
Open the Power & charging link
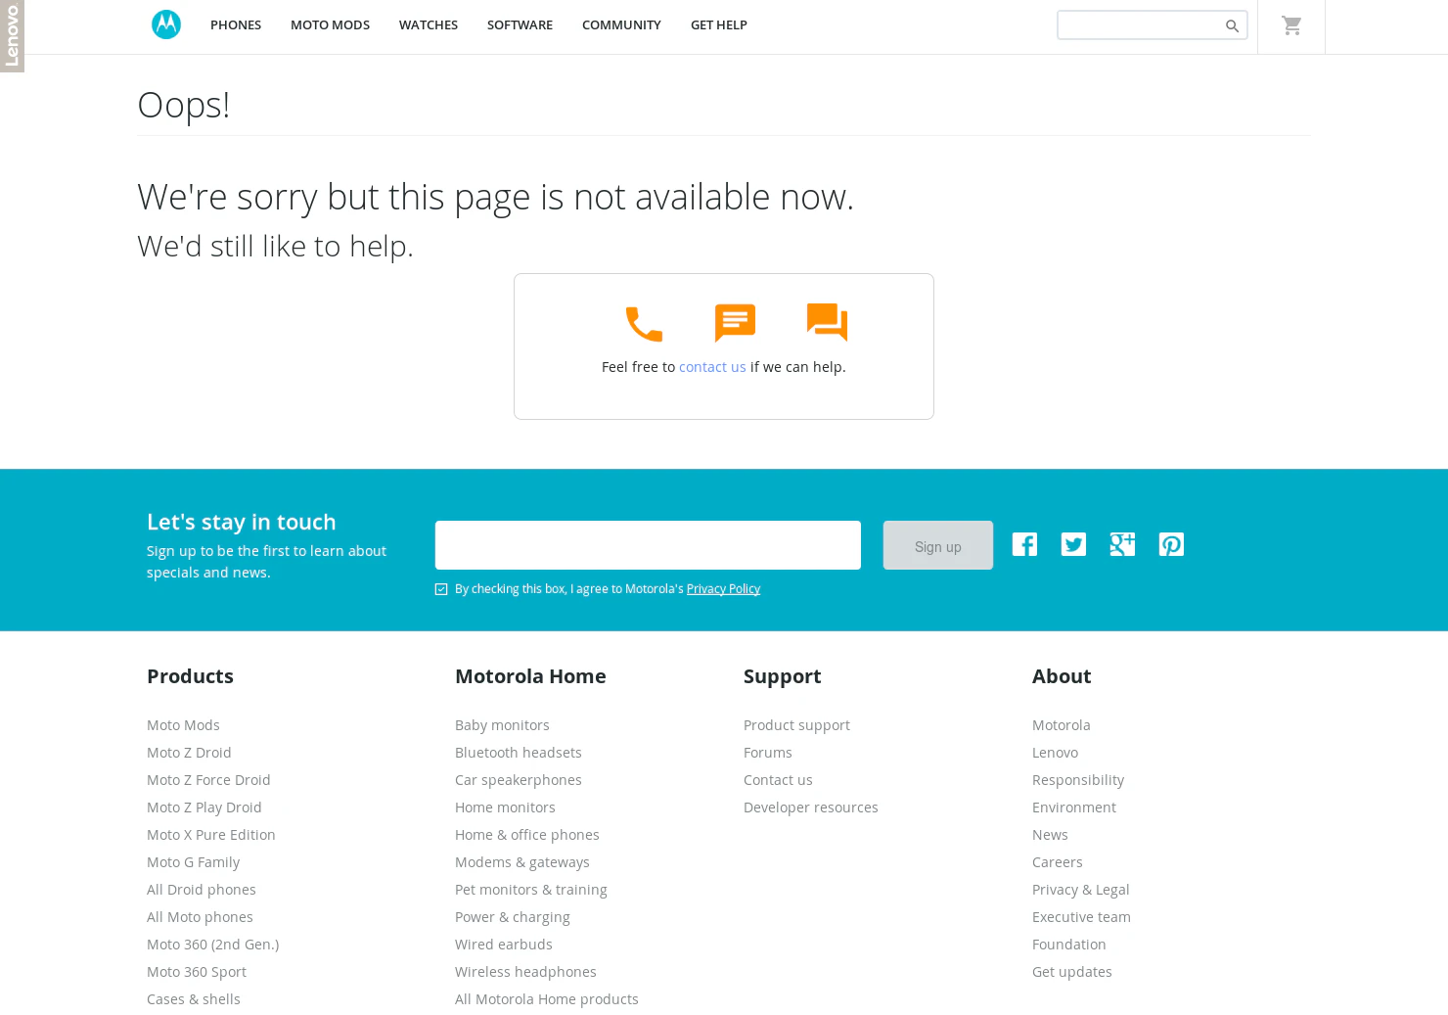513,917
